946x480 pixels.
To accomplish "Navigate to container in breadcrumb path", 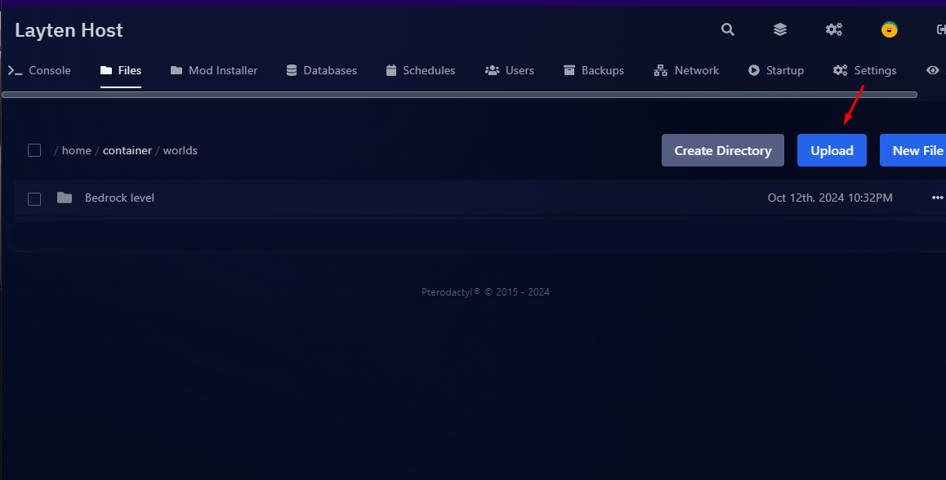I will pyautogui.click(x=127, y=151).
